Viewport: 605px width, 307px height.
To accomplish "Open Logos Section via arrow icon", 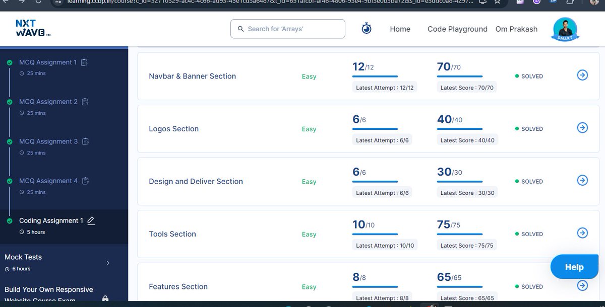I will (582, 127).
